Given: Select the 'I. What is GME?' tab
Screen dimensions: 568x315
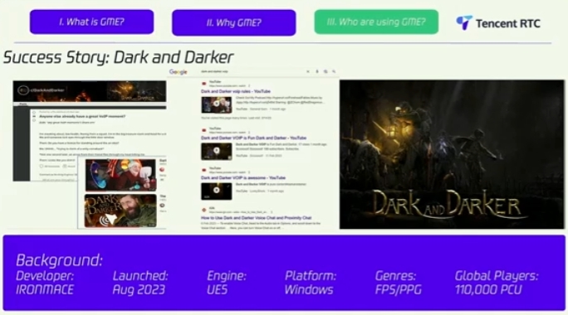Looking at the screenshot, I should tap(91, 22).
